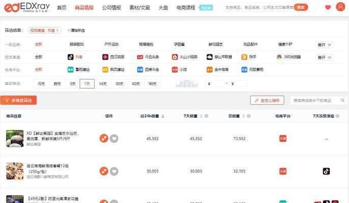
Task: Remove the 投放渠道: 抖音 filter tag
Action: (57, 30)
